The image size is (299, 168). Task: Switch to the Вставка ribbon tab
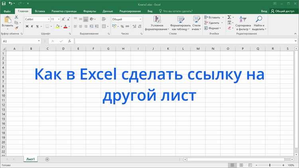pos(40,11)
